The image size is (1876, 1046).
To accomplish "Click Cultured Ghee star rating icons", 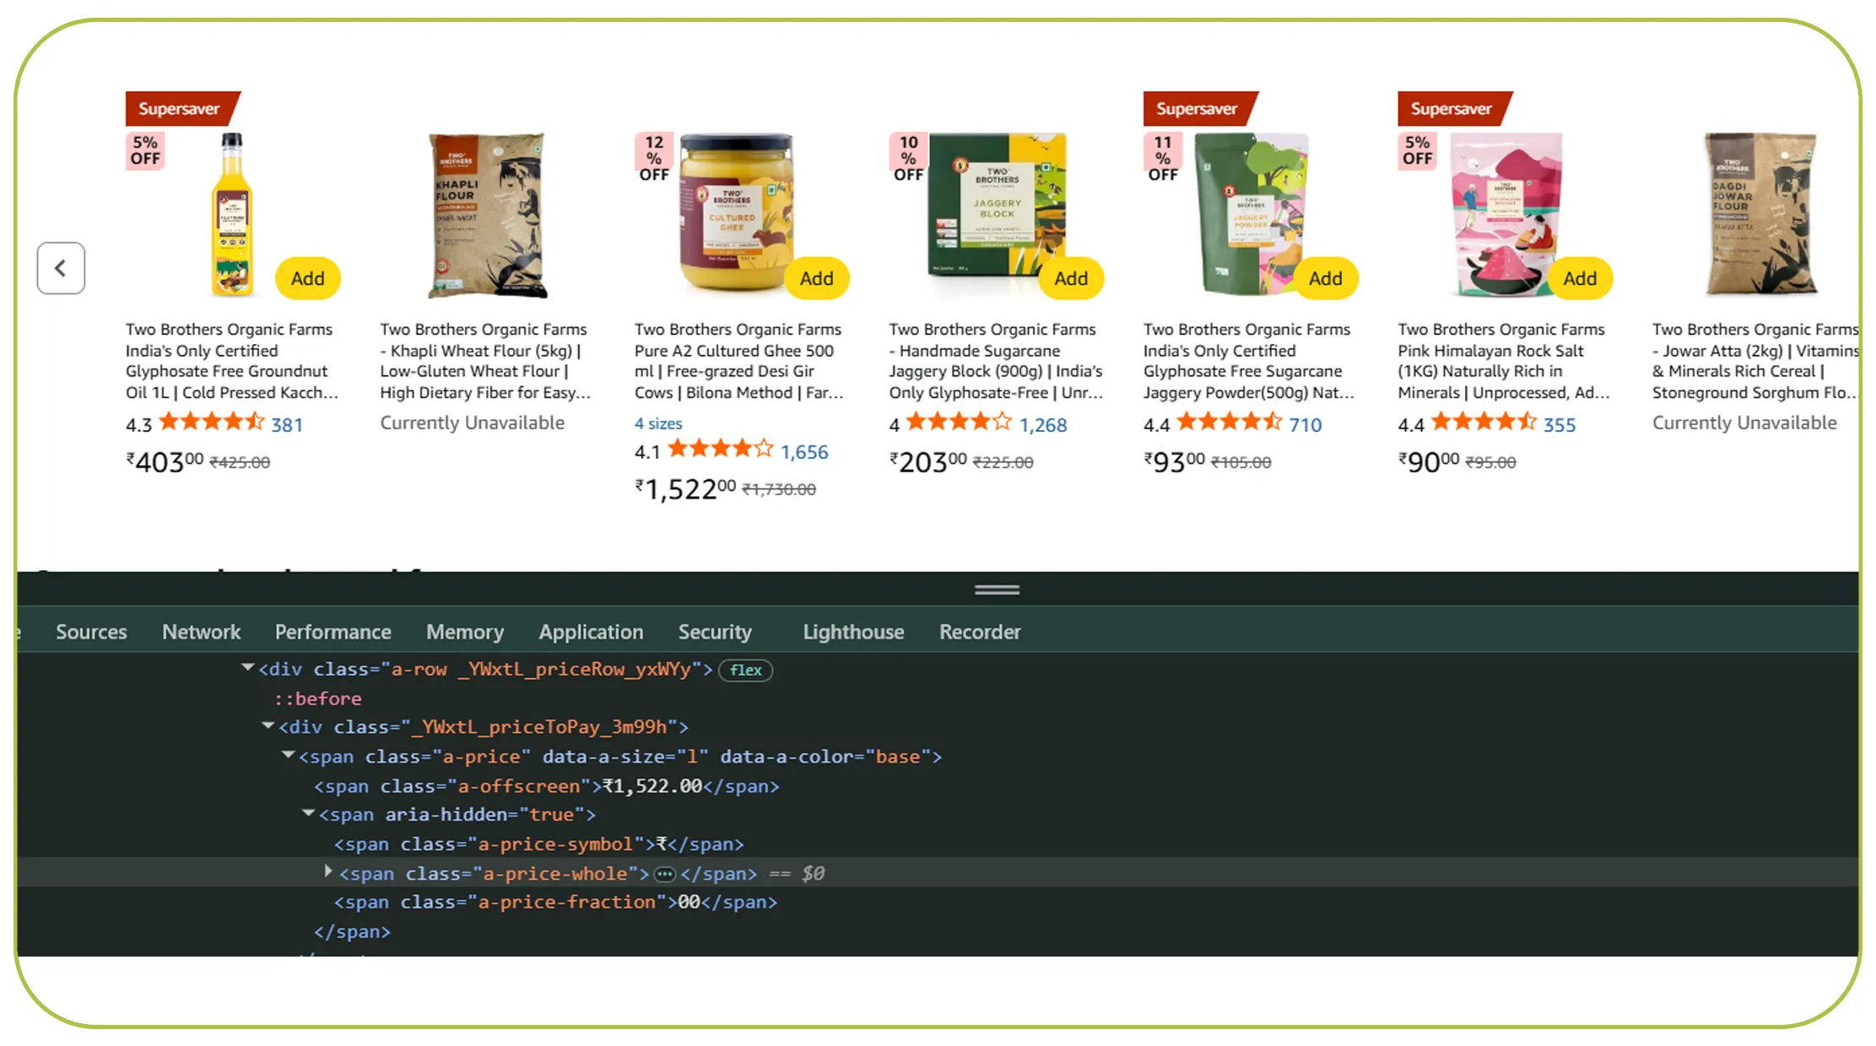I will coord(721,449).
